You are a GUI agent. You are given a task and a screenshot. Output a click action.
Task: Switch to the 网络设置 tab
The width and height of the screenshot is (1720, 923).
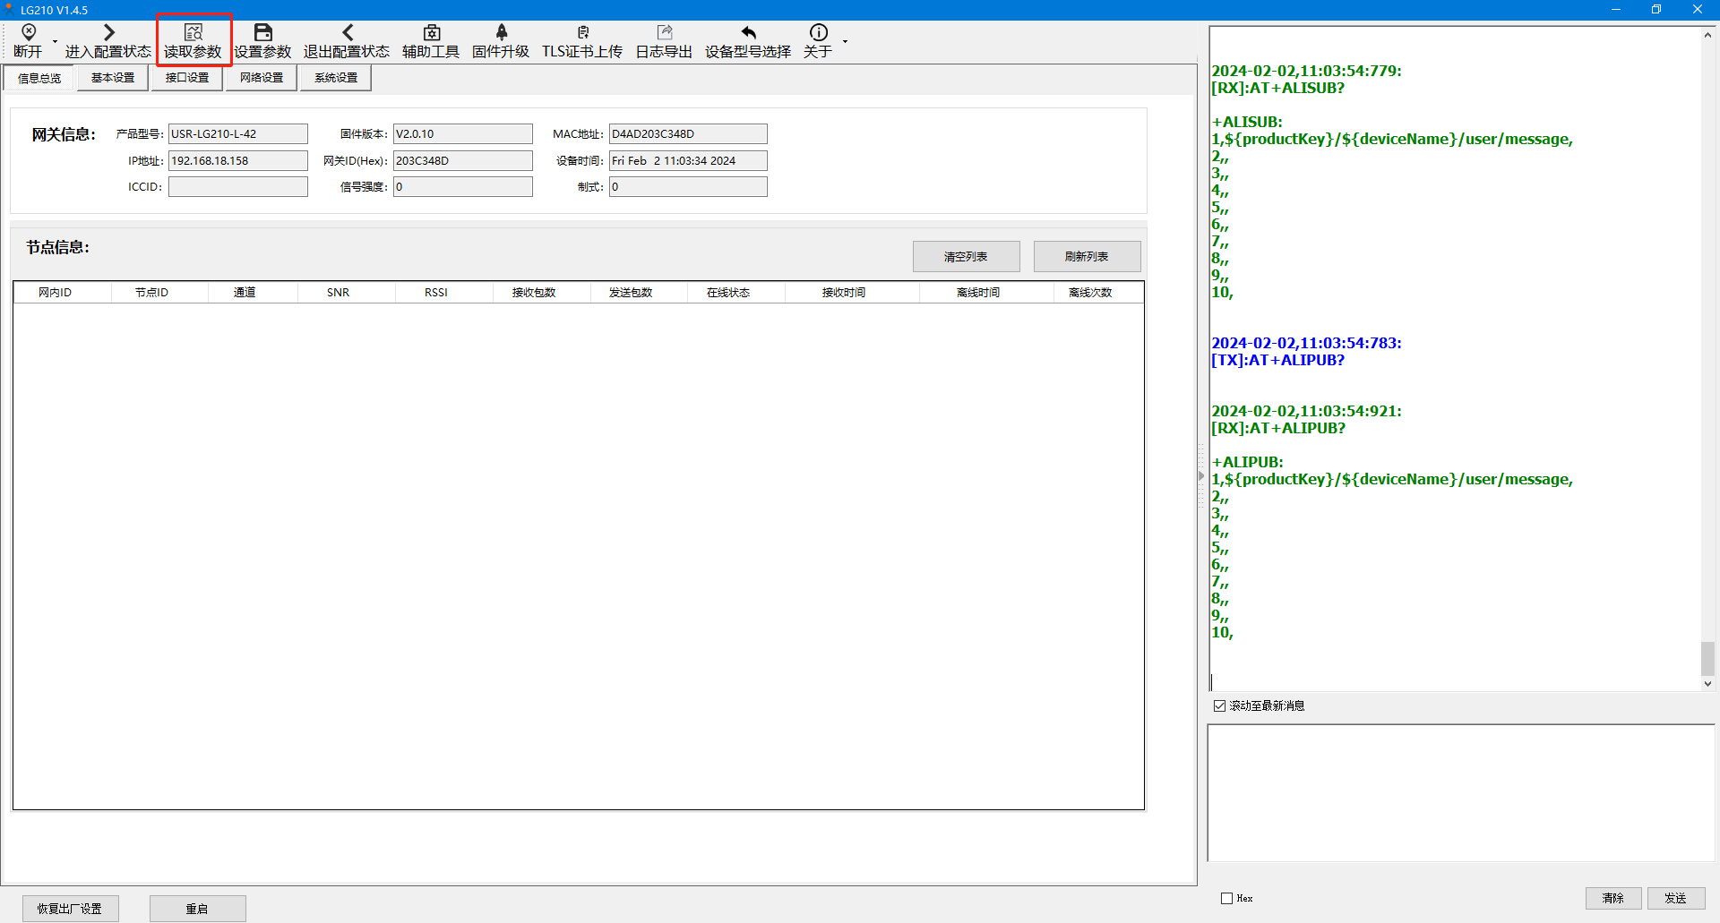click(x=262, y=78)
